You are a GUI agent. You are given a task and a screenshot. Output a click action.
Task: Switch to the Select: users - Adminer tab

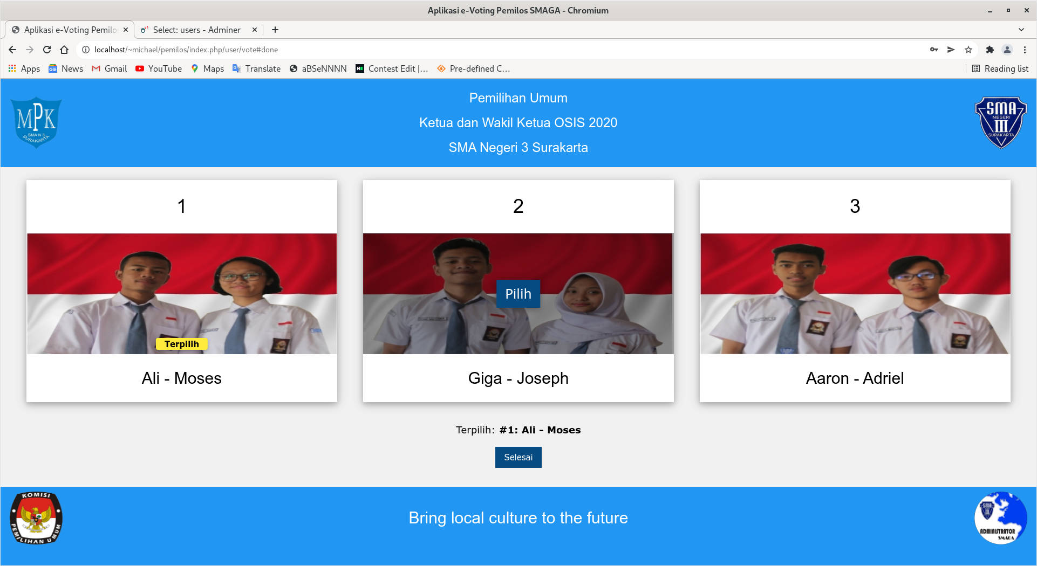click(x=196, y=30)
